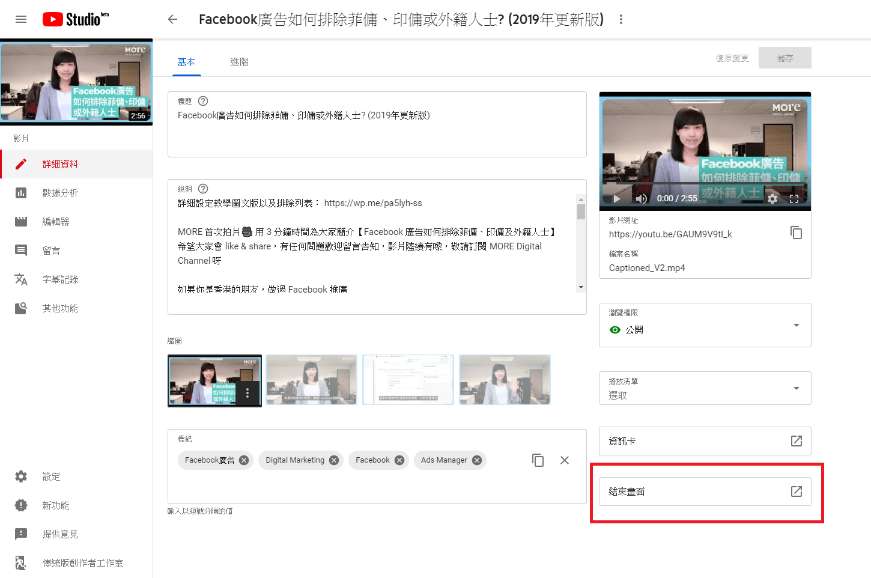Remove the Facebook tag
871x578 pixels.
click(x=399, y=460)
